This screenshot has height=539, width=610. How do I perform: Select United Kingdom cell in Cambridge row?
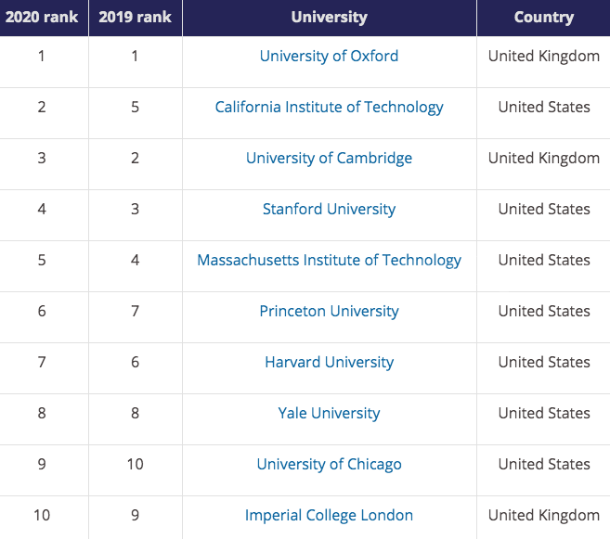(544, 158)
